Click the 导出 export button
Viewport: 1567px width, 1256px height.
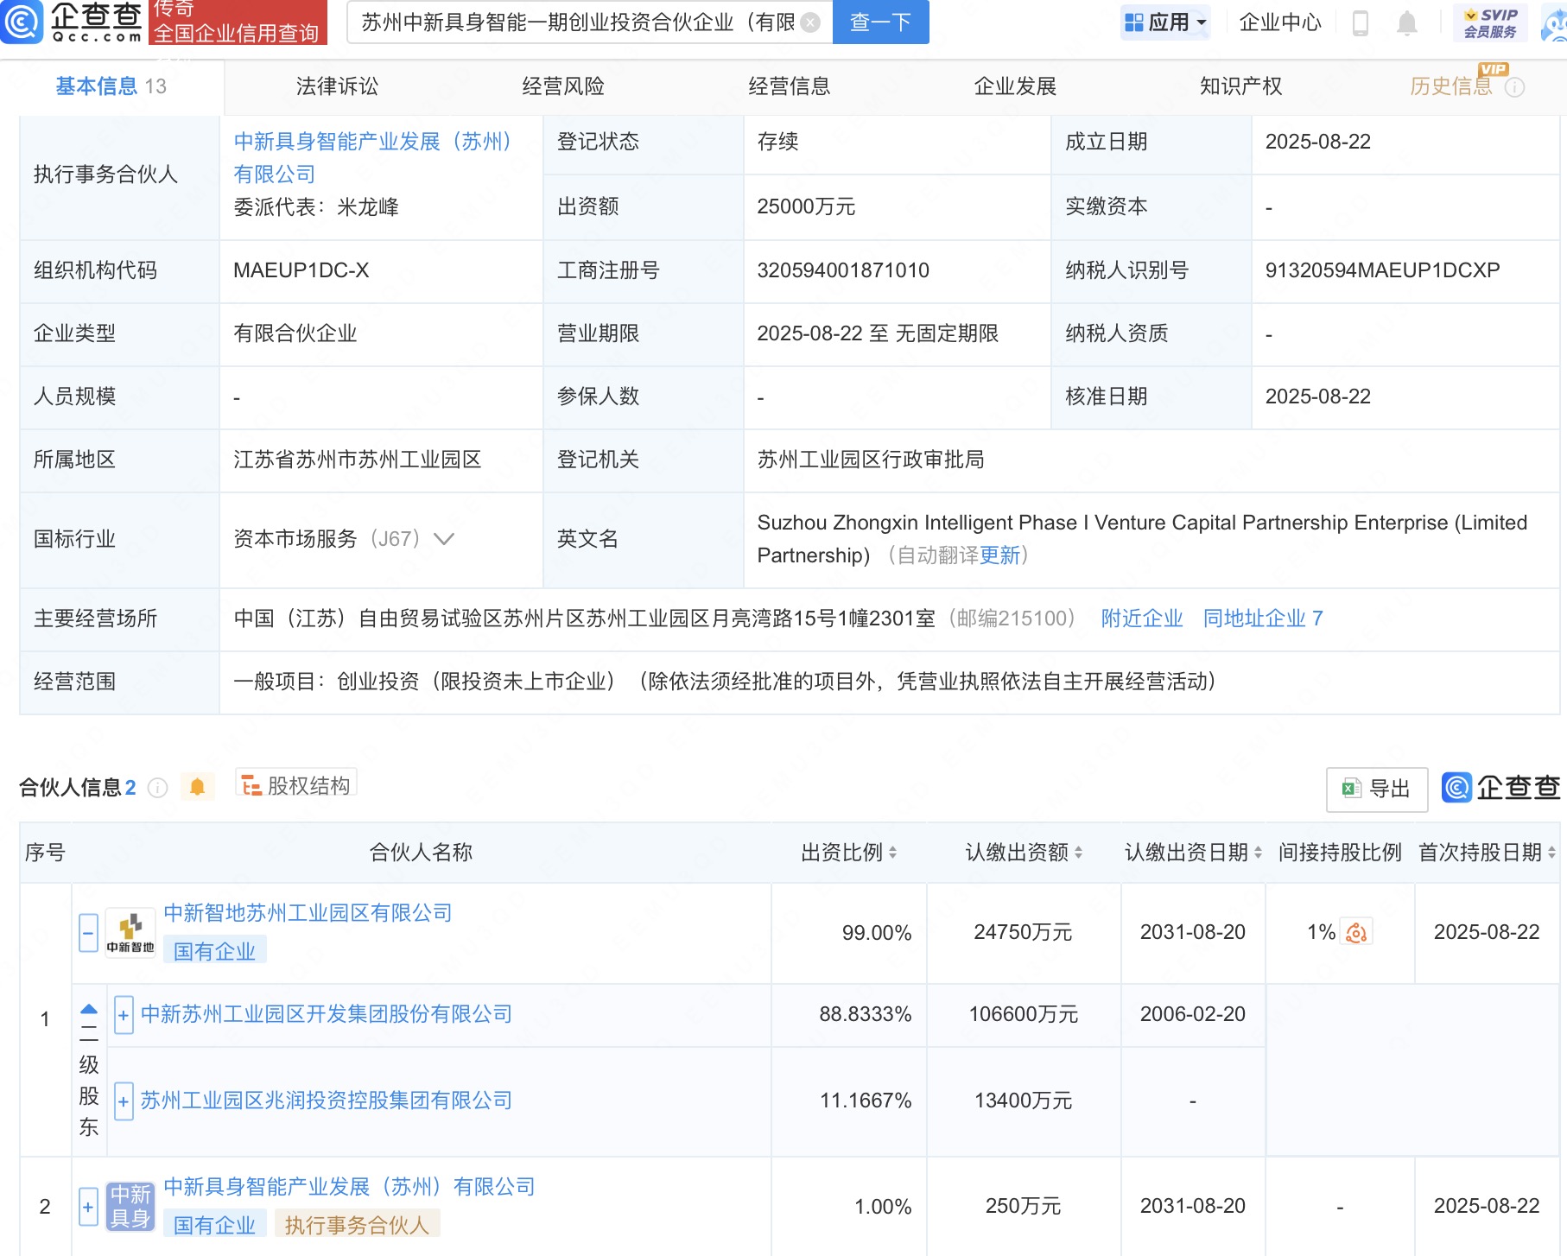(1377, 789)
